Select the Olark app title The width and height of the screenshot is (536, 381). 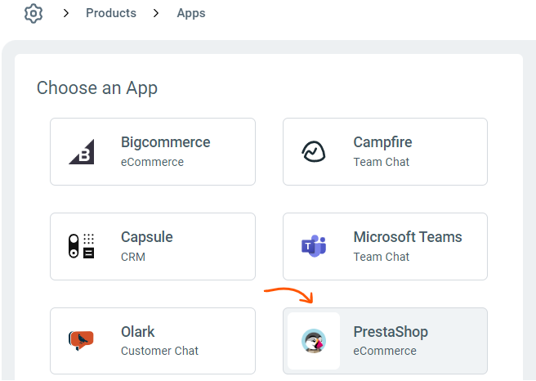(138, 332)
